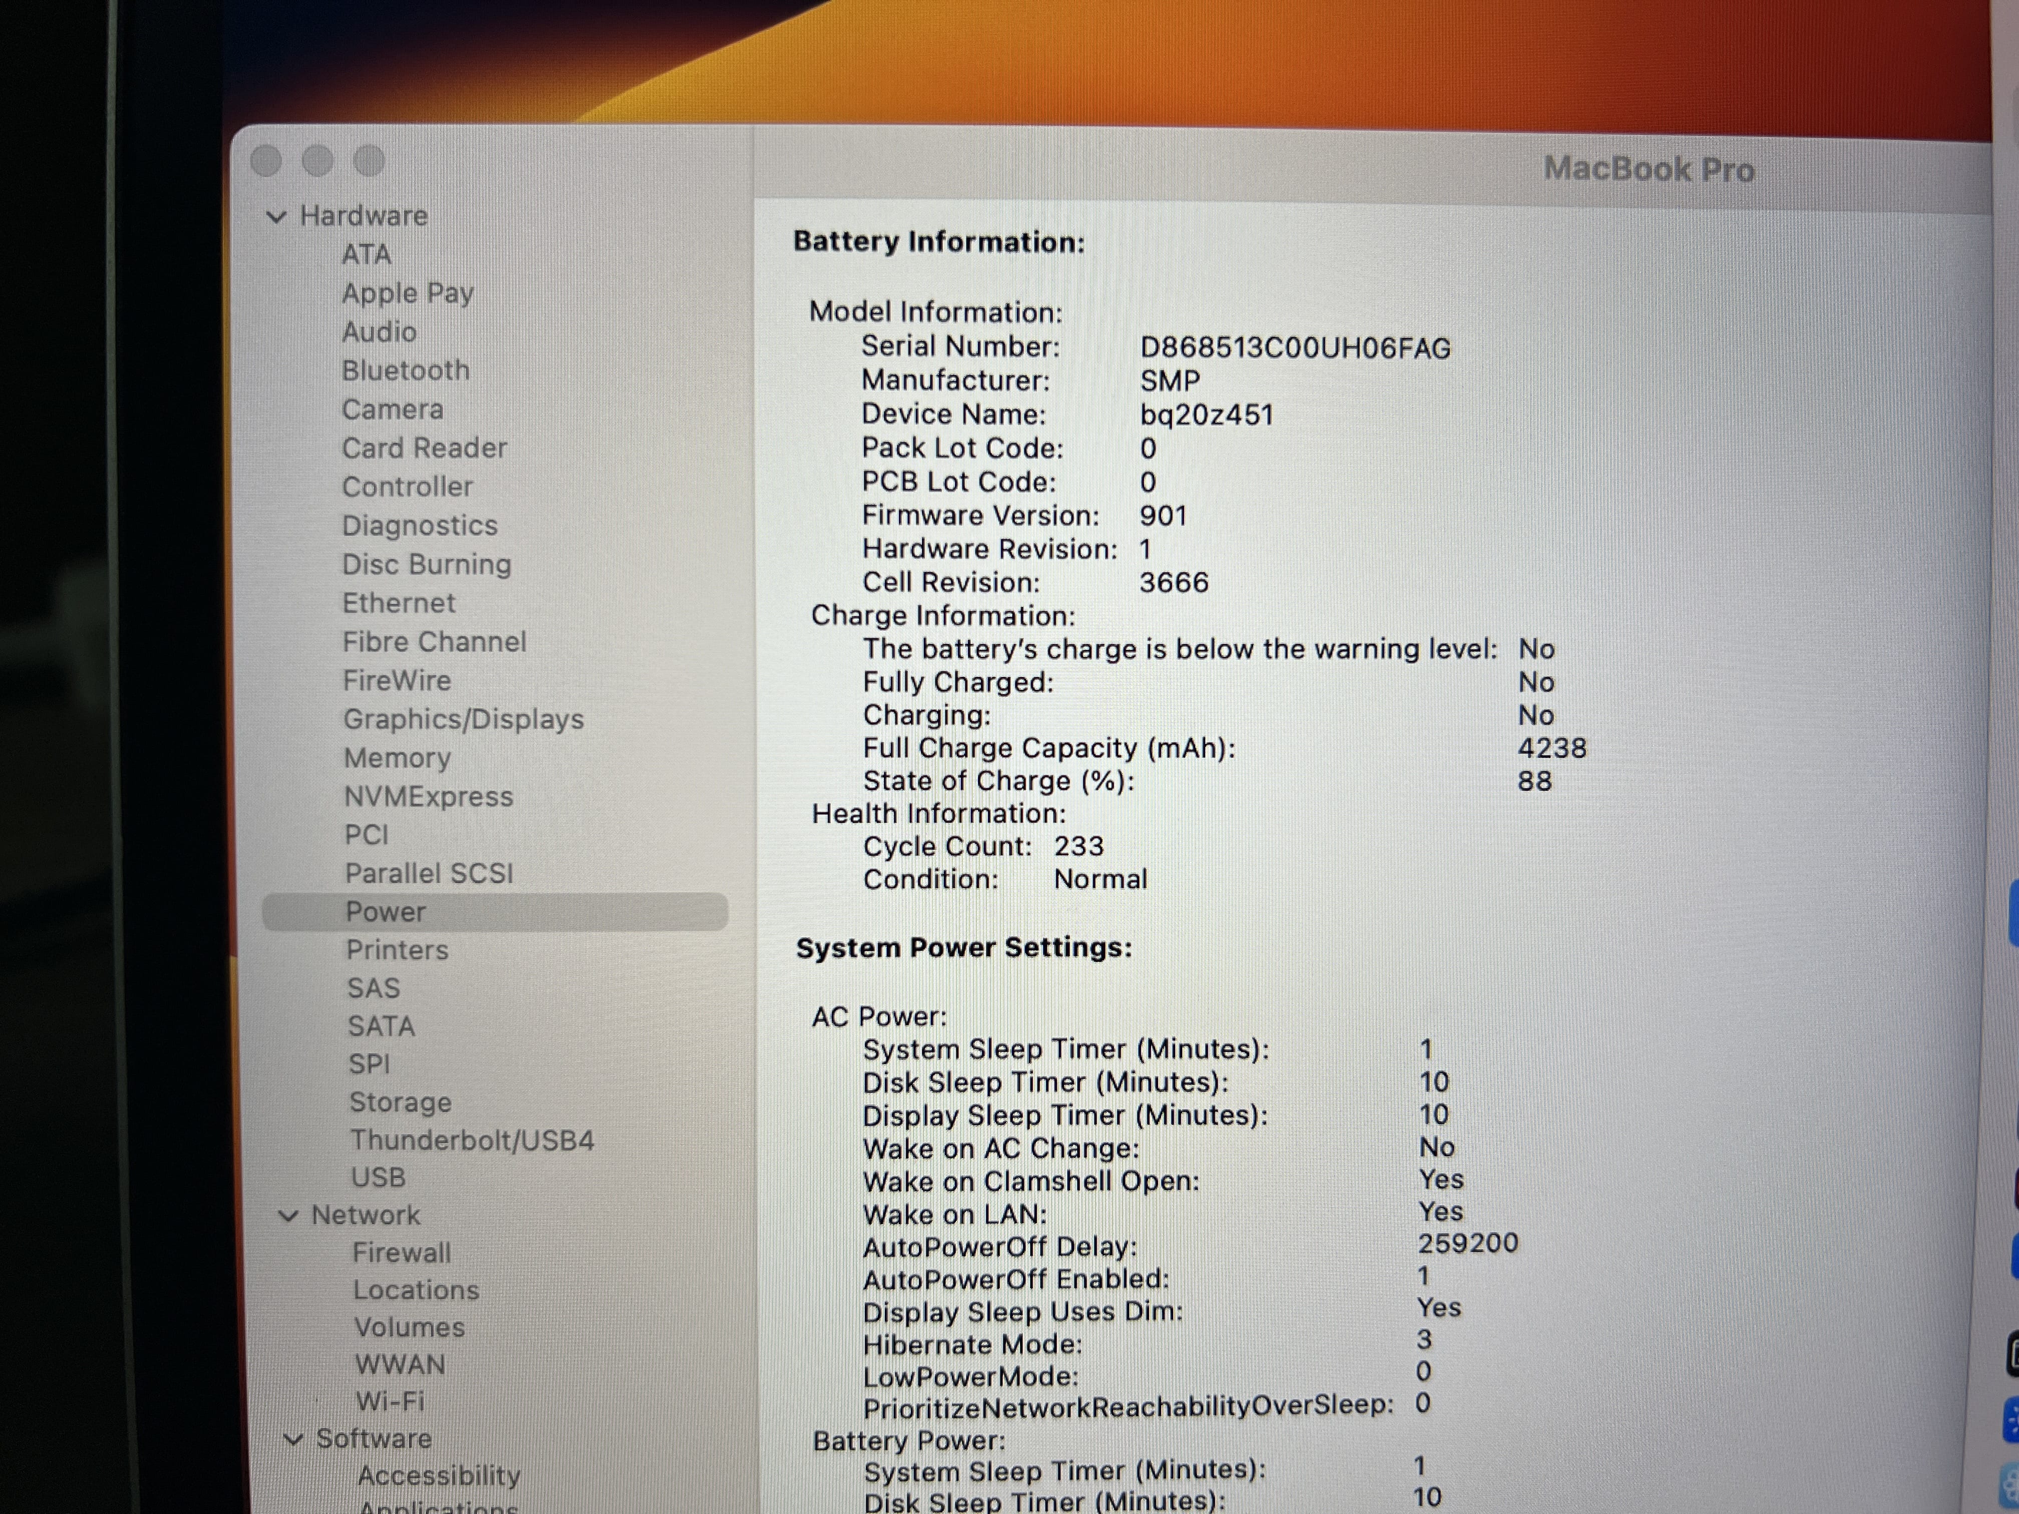
Task: Open the NVMExpress entry
Action: click(428, 797)
